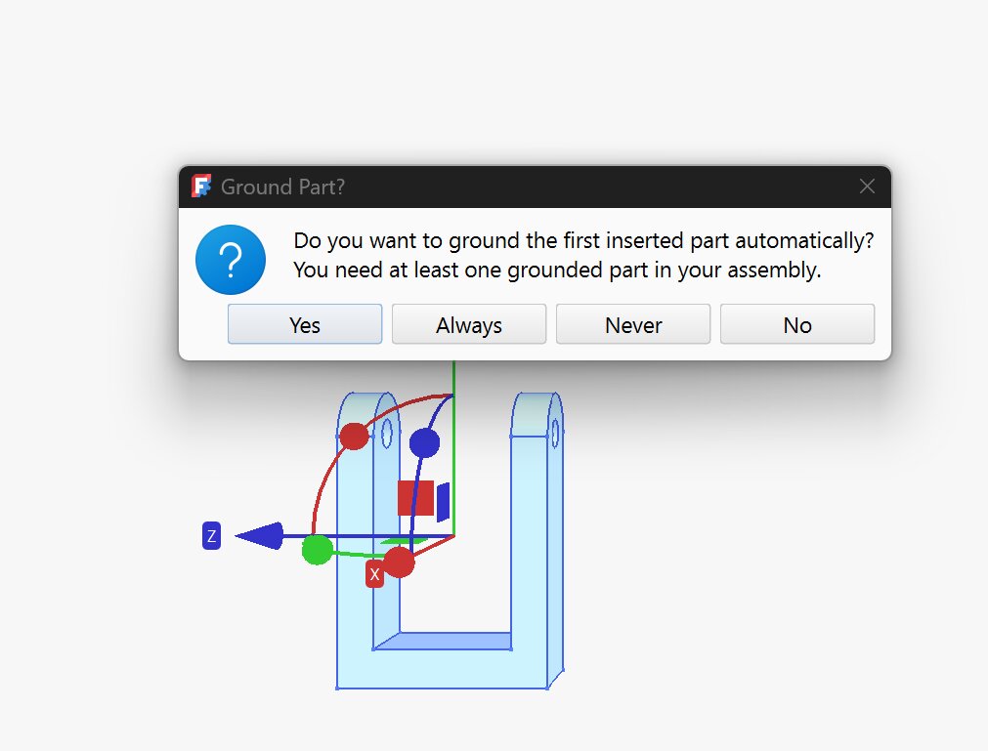This screenshot has height=751, width=988.
Task: Select the blue rotation sphere handle
Action: 424,443
